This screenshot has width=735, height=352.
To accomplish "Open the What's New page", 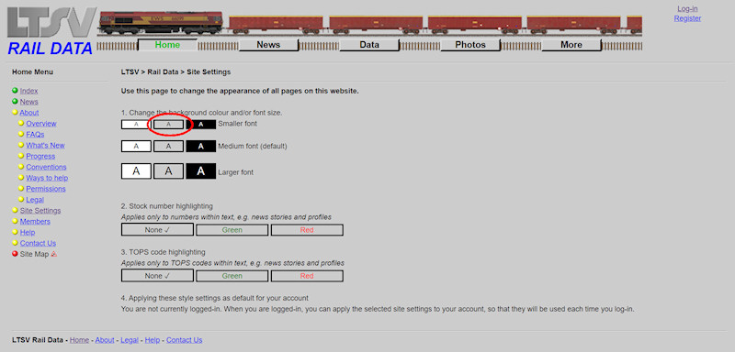I will point(45,146).
